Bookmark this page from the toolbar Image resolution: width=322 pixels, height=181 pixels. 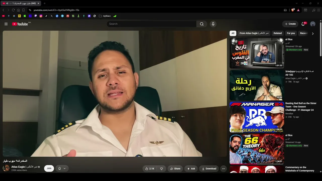tap(23, 10)
